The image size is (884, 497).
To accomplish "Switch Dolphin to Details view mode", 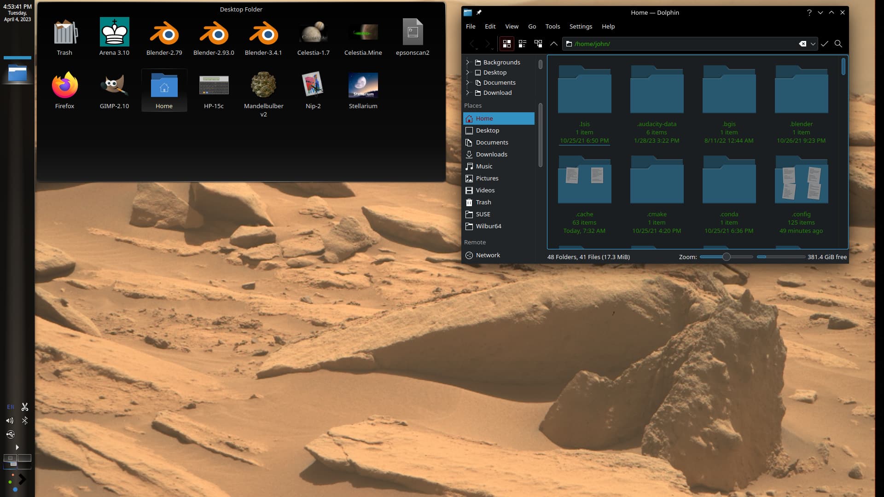I will 522,44.
